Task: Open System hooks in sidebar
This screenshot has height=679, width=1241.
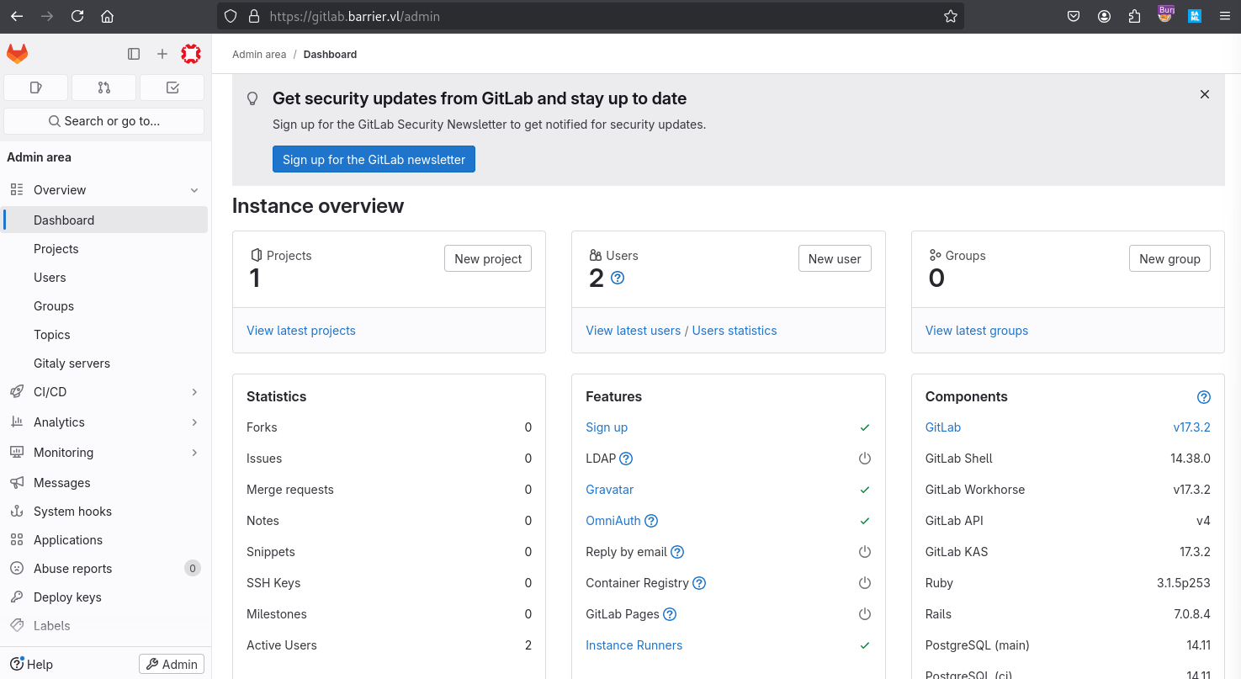Action: pyautogui.click(x=105, y=512)
